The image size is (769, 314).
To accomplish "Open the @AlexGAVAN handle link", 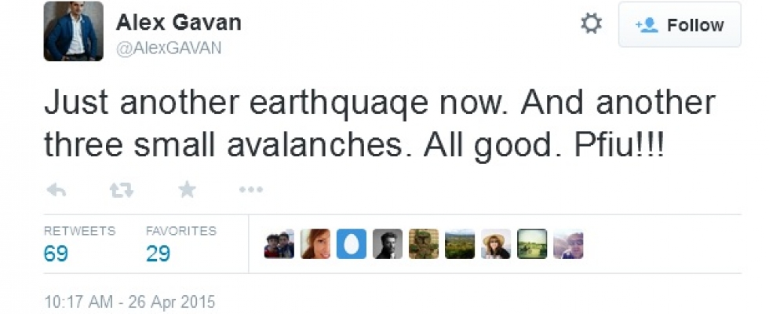I will point(169,48).
